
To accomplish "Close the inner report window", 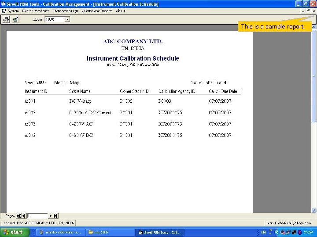I will [x=314, y=11].
